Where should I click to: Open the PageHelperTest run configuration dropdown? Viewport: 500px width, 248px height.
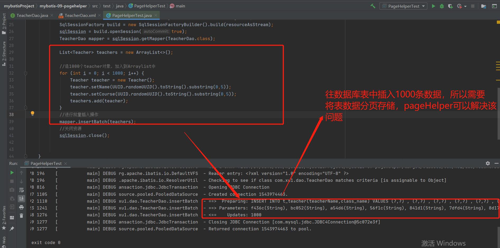click(x=403, y=6)
